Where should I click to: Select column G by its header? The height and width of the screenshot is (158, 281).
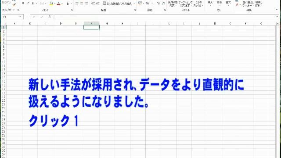(107, 23)
